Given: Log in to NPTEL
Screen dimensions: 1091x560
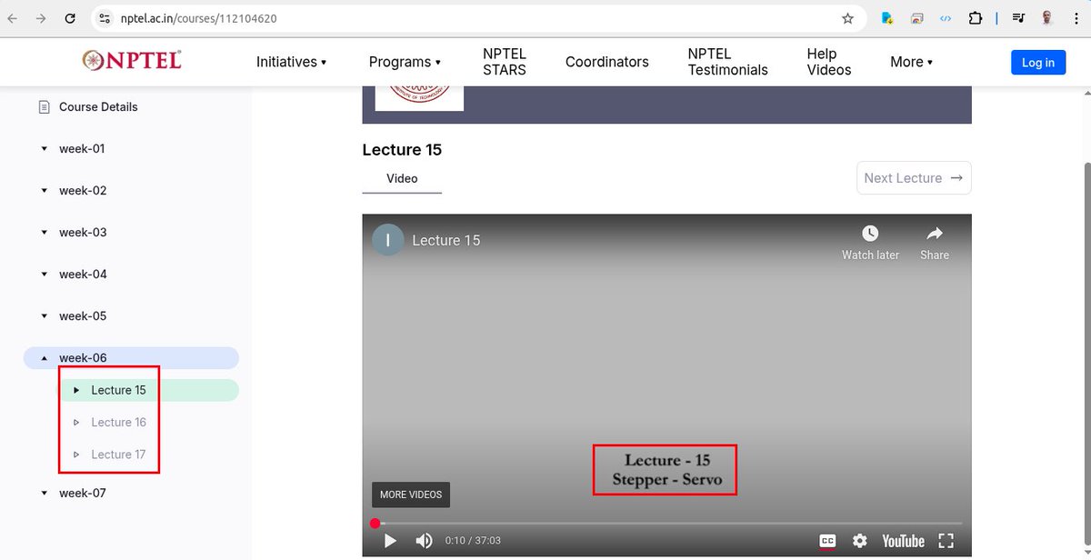Looking at the screenshot, I should pyautogui.click(x=1038, y=62).
